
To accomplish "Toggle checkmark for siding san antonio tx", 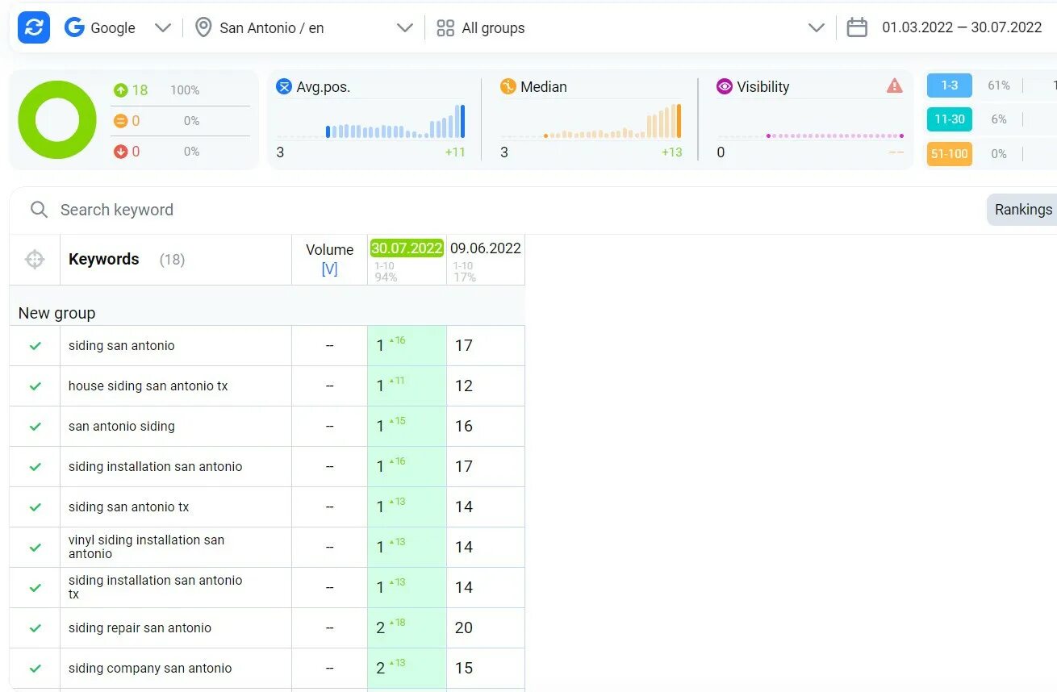I will 36,507.
